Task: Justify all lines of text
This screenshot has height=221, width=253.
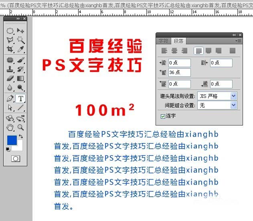Action: point(233,51)
